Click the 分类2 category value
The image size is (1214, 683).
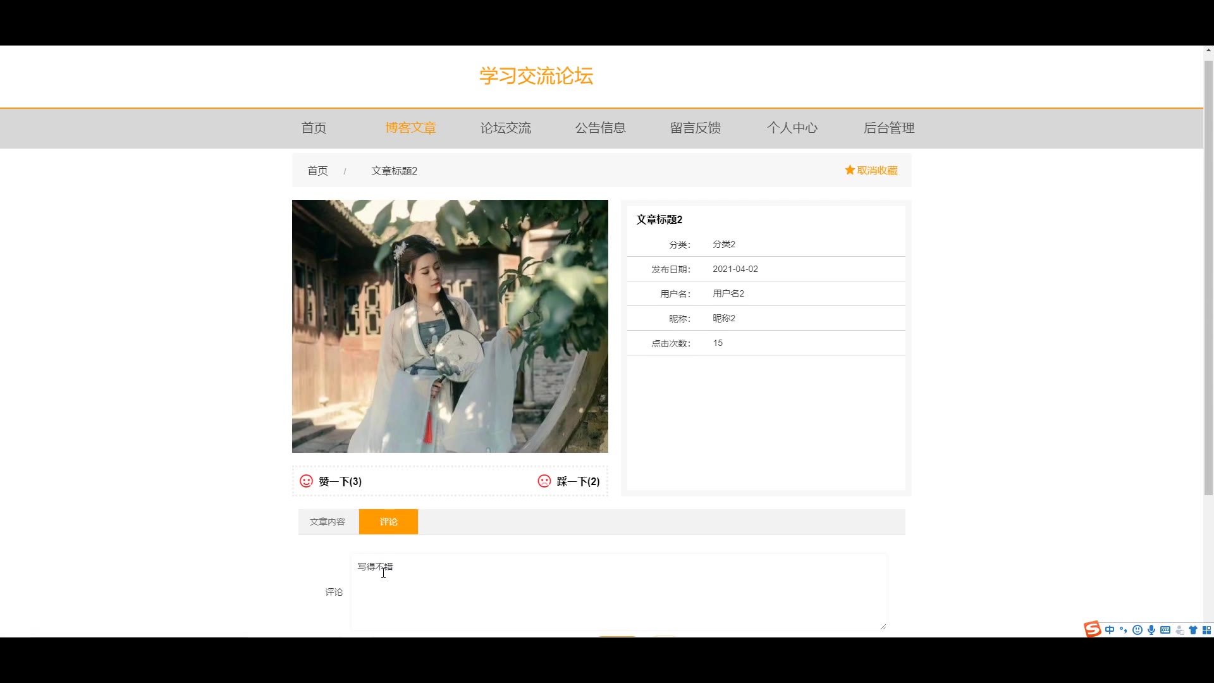(724, 244)
